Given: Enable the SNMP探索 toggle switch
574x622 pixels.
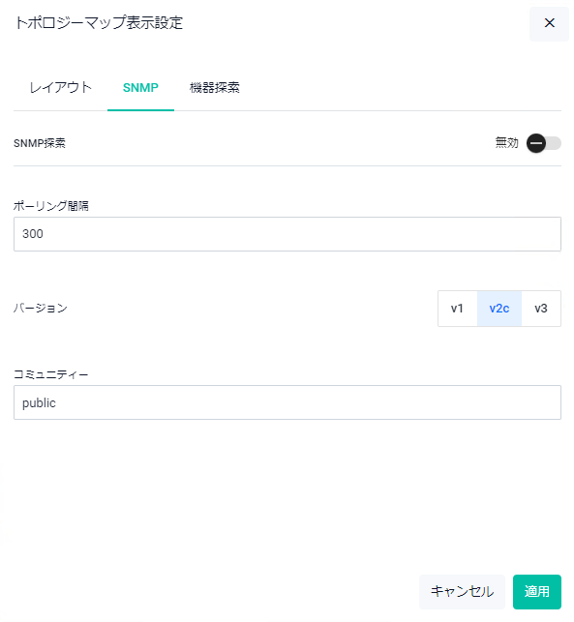Looking at the screenshot, I should tap(543, 143).
